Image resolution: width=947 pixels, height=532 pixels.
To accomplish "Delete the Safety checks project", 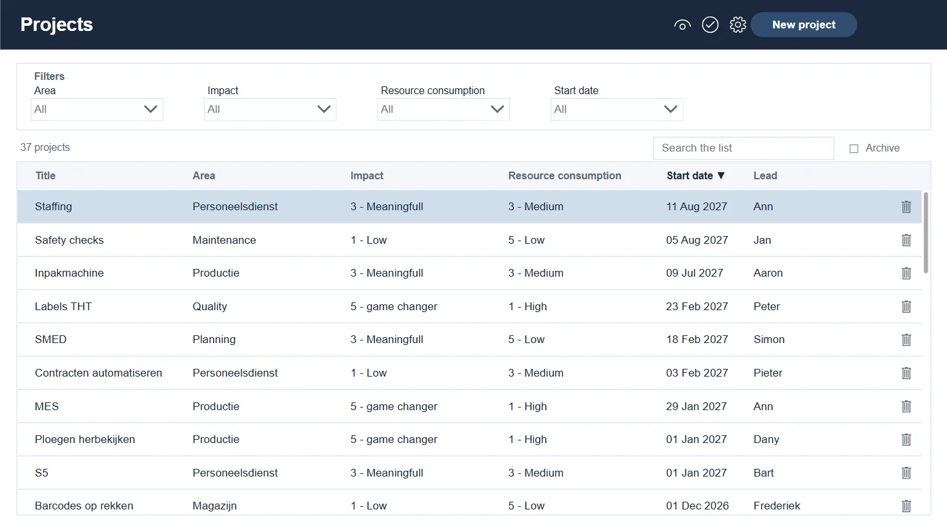I will [906, 241].
